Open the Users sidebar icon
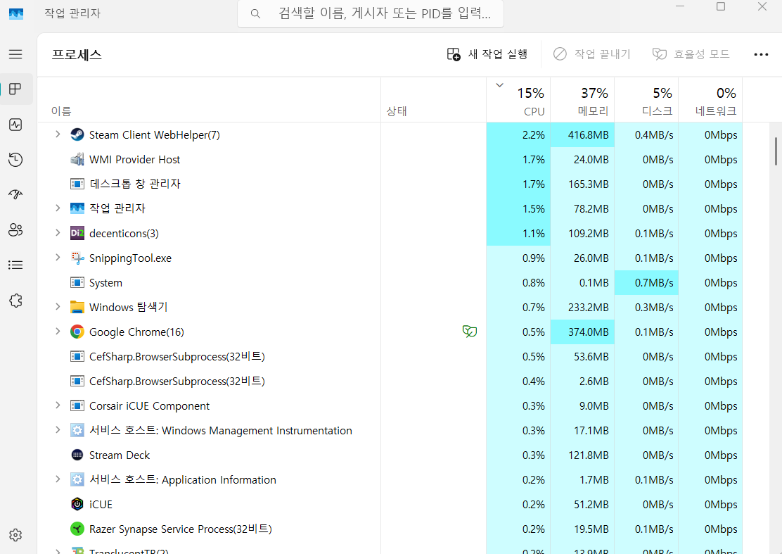Viewport: 782px width, 554px height. click(x=15, y=230)
